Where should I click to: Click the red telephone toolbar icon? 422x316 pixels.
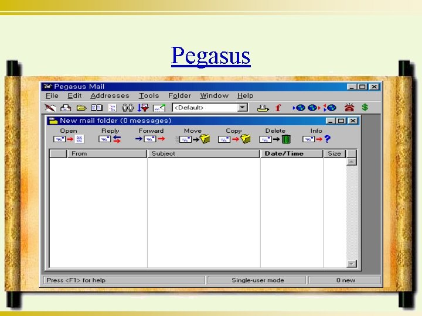pos(349,108)
